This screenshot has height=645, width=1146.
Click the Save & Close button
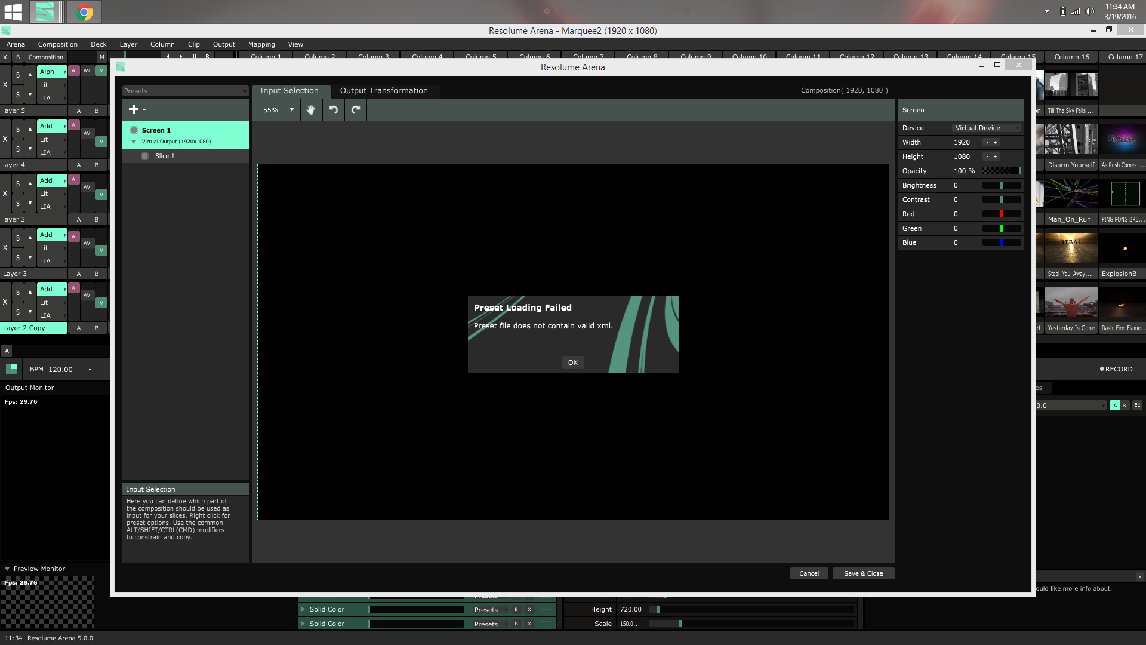point(863,573)
